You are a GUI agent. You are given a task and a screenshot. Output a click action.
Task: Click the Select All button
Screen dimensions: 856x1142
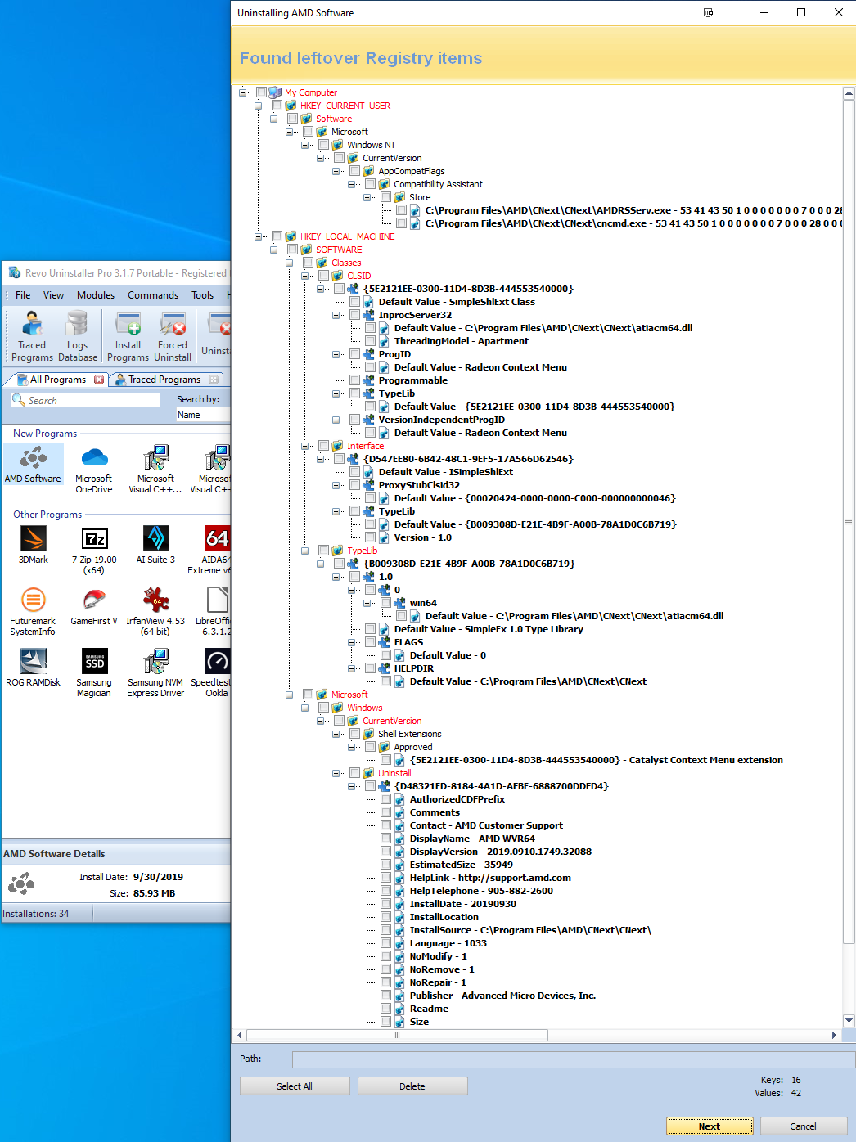pos(295,1086)
